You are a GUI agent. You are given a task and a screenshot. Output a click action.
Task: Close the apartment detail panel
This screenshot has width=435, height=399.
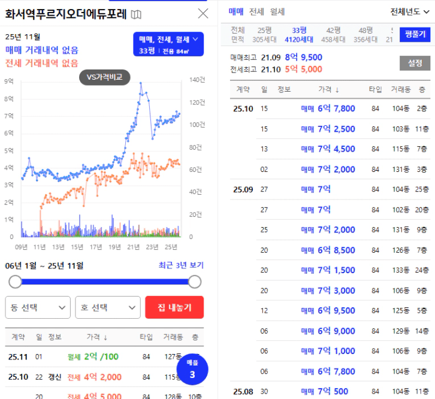click(203, 13)
